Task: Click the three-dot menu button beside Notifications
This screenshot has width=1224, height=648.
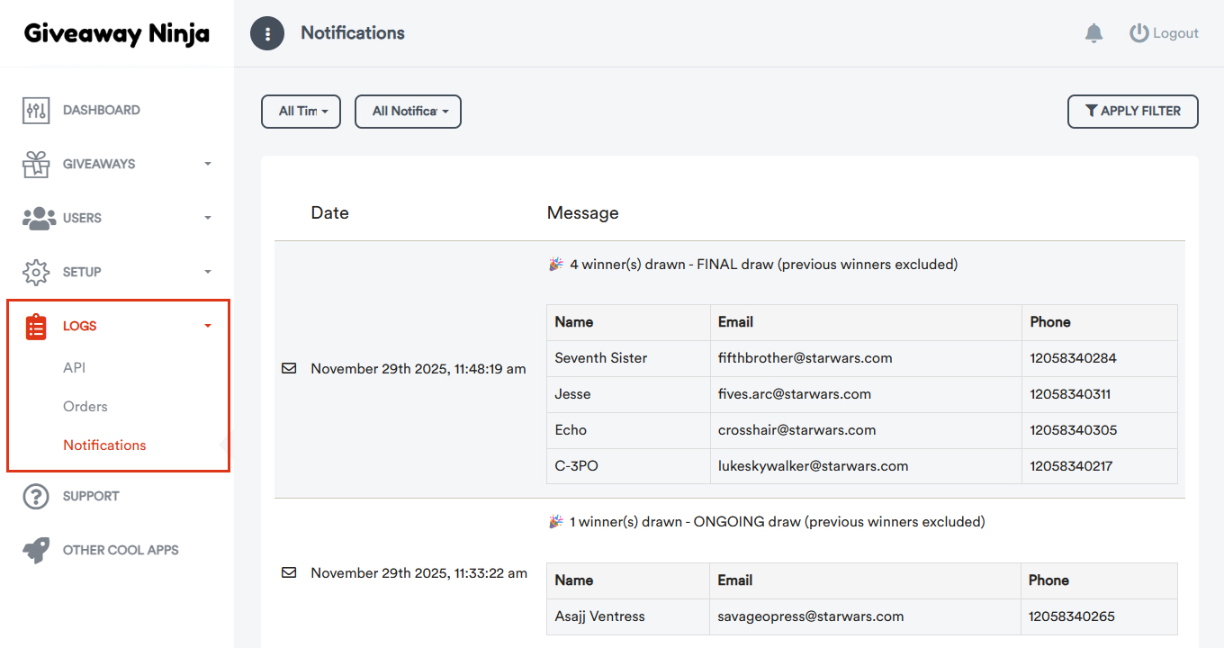Action: [267, 33]
